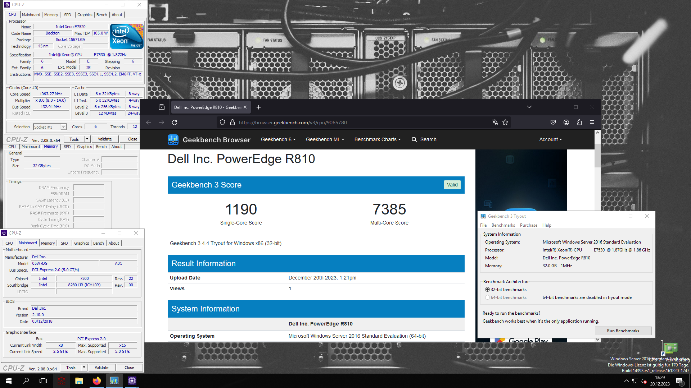Image resolution: width=691 pixels, height=388 pixels.
Task: Click Validate in top CPU-Z window
Action: pyautogui.click(x=105, y=139)
